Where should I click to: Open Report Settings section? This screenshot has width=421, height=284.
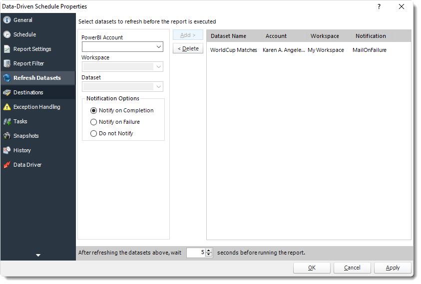(x=38, y=49)
